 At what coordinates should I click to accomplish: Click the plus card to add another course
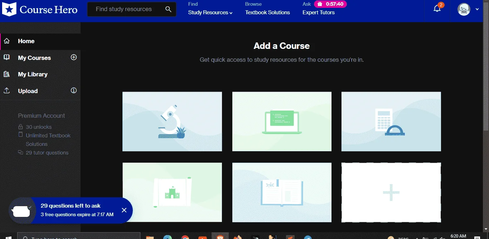[x=391, y=193]
